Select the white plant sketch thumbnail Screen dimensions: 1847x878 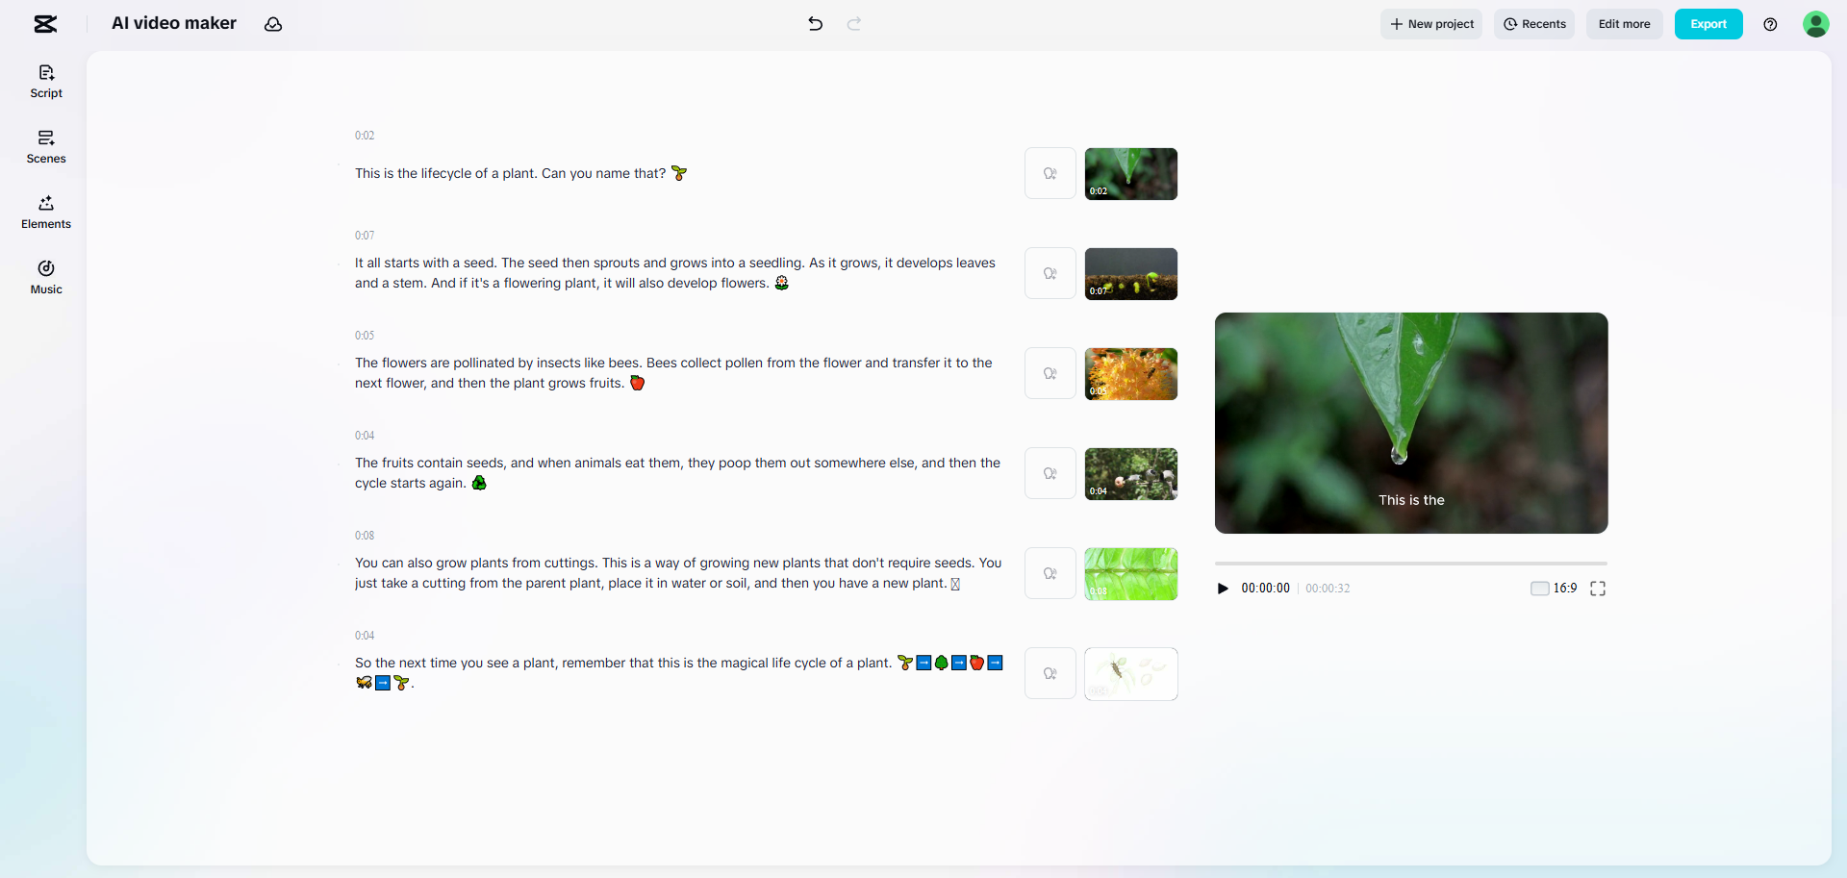1131,674
